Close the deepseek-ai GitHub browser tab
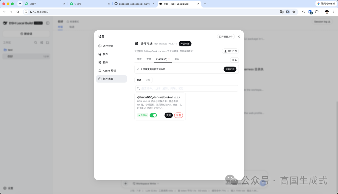Viewport: 338px width, 194px height. click(153, 4)
